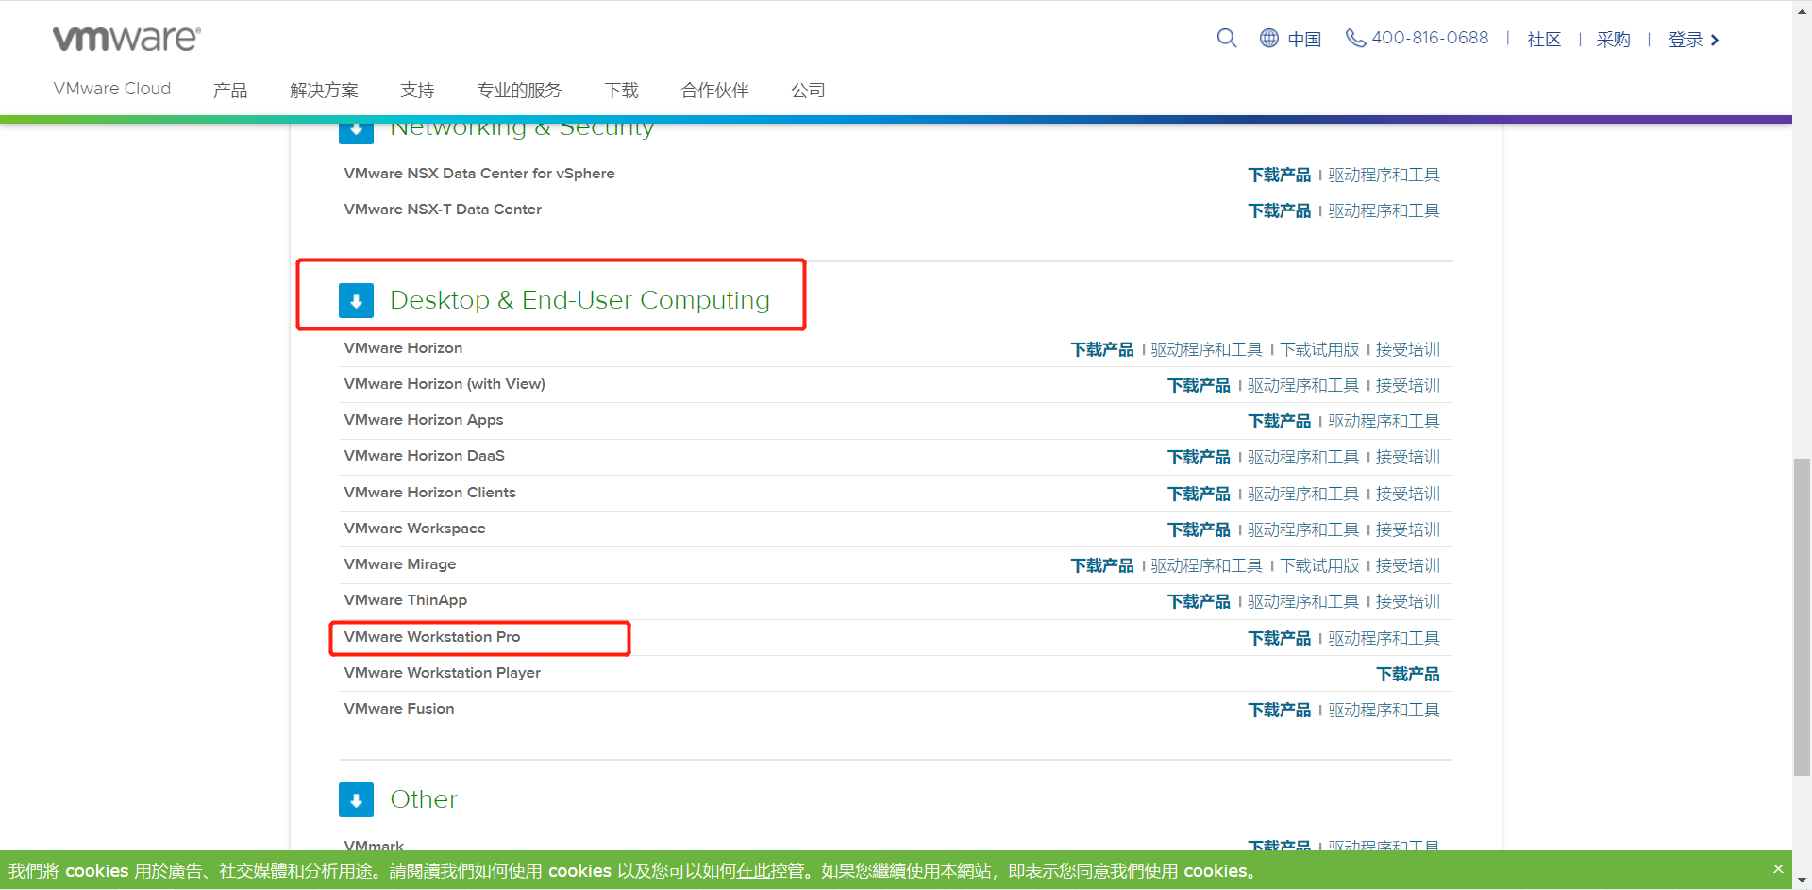The width and height of the screenshot is (1812, 890).
Task: Click the scrollbar down arrow
Action: (x=1802, y=880)
